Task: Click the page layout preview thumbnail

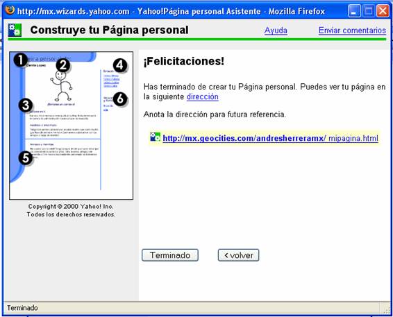Action: (72, 126)
